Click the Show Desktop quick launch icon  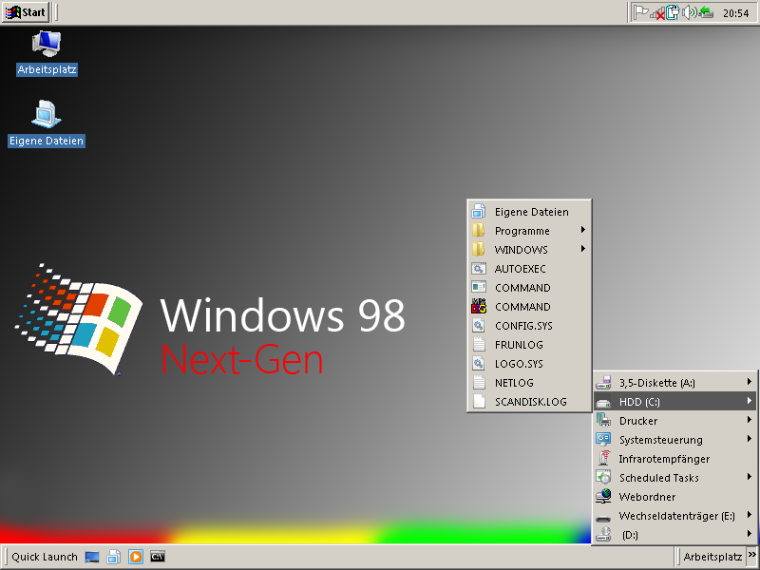[x=92, y=557]
